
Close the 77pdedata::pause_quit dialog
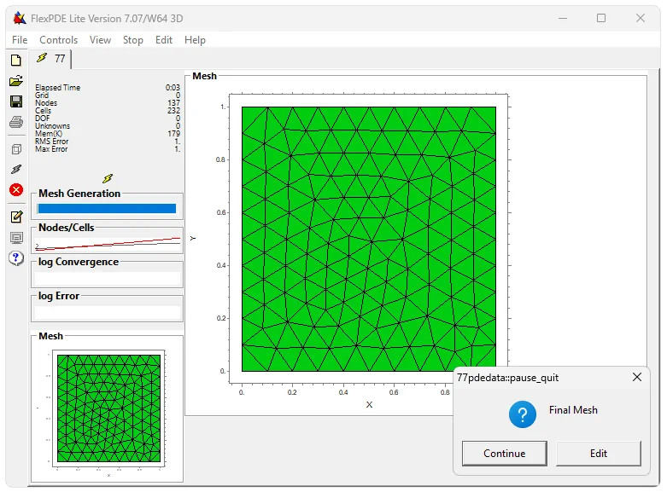[637, 377]
